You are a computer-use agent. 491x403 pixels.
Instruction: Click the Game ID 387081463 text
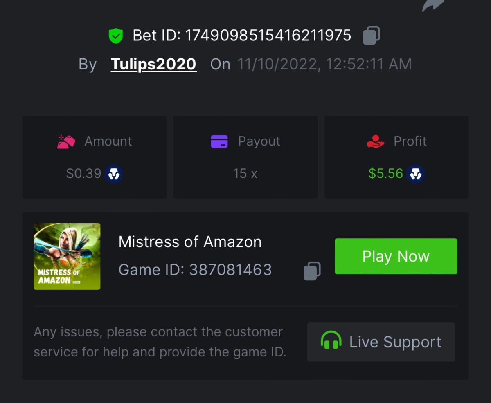pyautogui.click(x=195, y=270)
